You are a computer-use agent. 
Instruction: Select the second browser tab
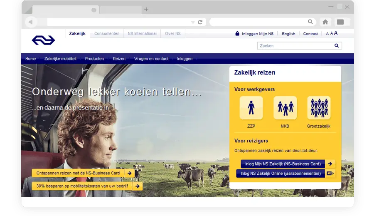[x=121, y=10]
